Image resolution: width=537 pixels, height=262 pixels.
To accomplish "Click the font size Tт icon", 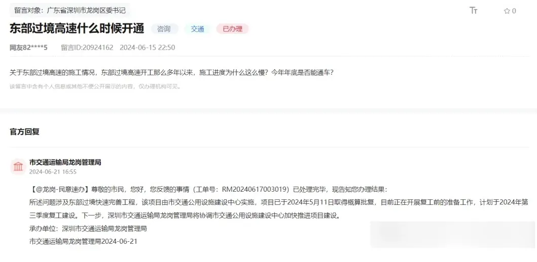I will click(473, 11).
